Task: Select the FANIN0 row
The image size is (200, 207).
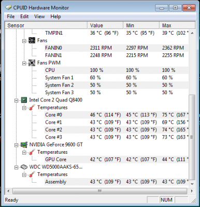Action: (x=117, y=48)
